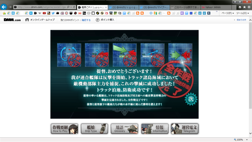252x142 pixels.
Task: Open the 初めての方 link
Action: click(241, 20)
